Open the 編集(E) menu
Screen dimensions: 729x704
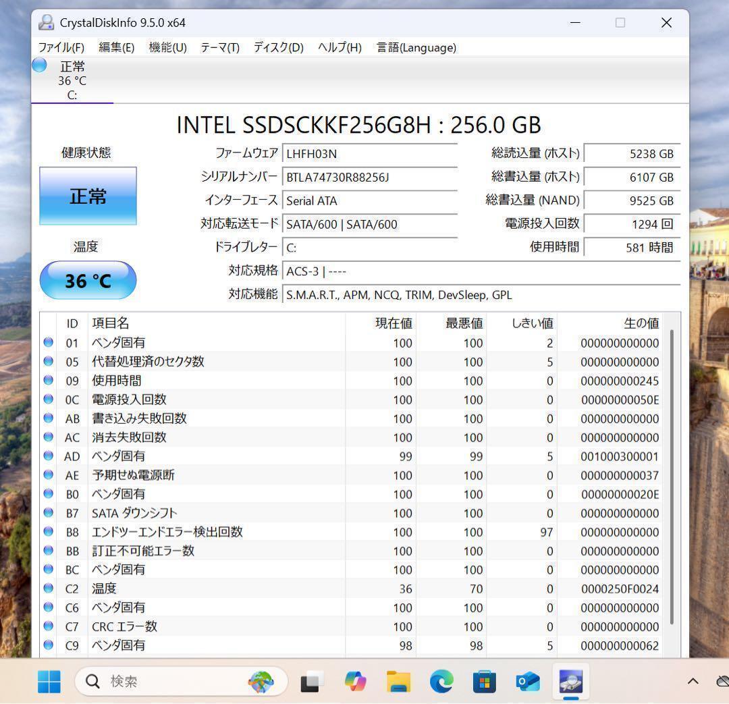116,47
